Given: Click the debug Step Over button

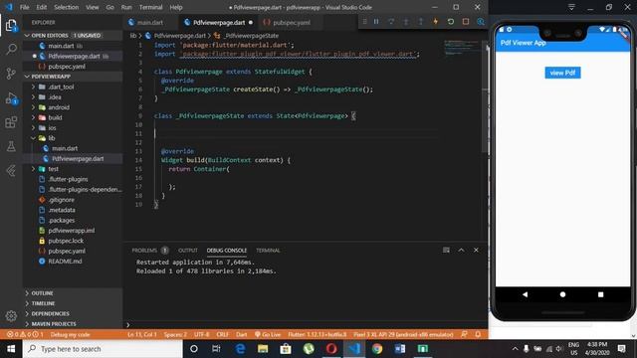Looking at the screenshot, I should (x=391, y=22).
